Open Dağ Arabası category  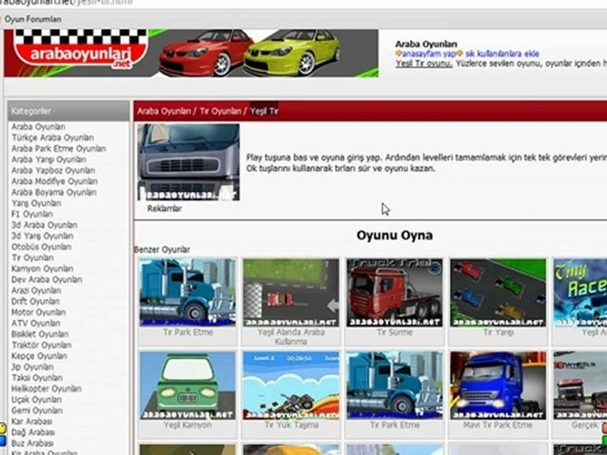33,432
